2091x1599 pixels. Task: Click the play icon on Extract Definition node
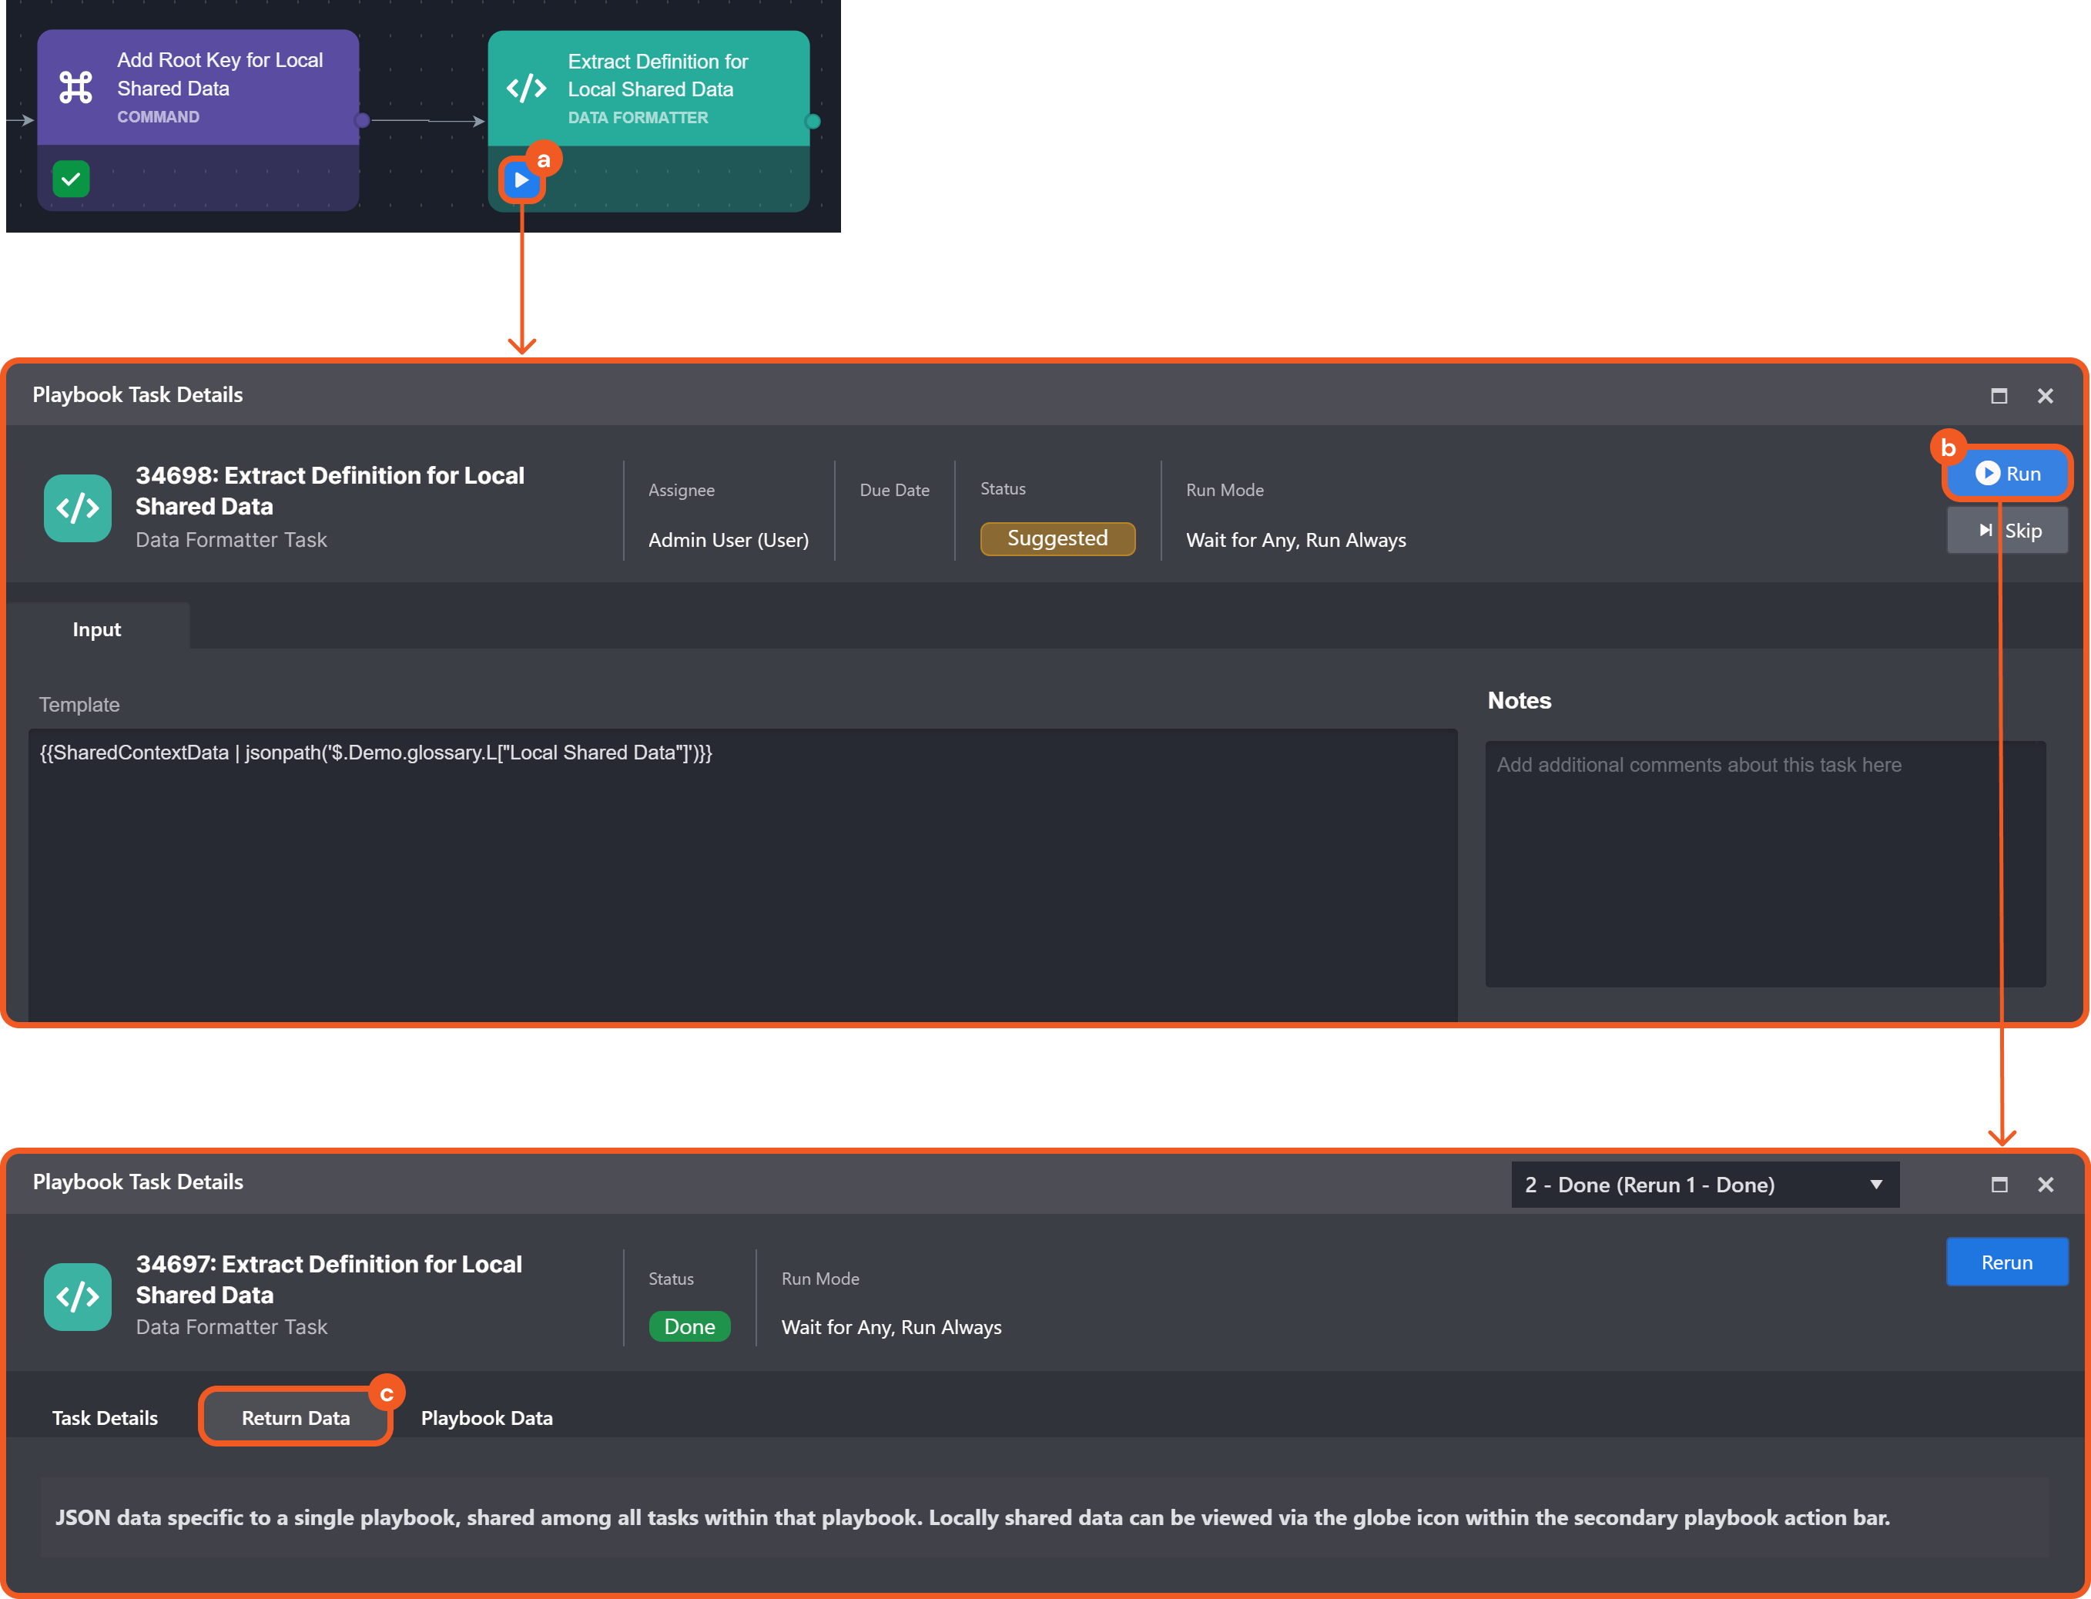pyautogui.click(x=521, y=180)
